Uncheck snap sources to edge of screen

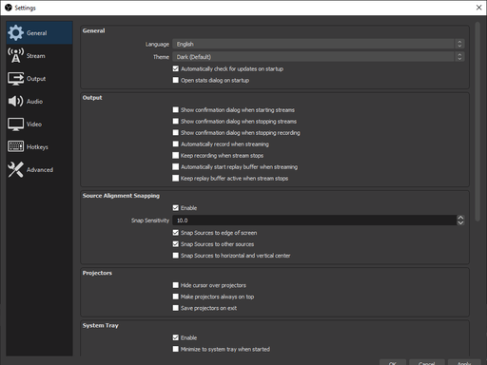click(176, 233)
